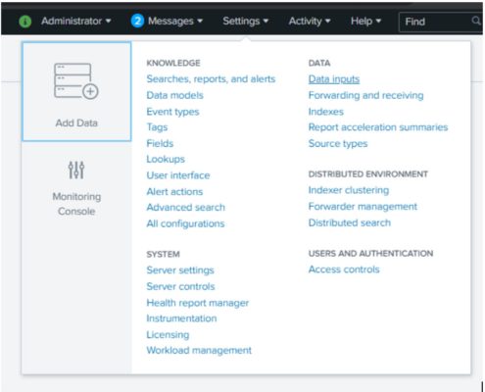Go to Searches, reports, and alerts
Viewport: 485px width, 392px height.
point(211,79)
